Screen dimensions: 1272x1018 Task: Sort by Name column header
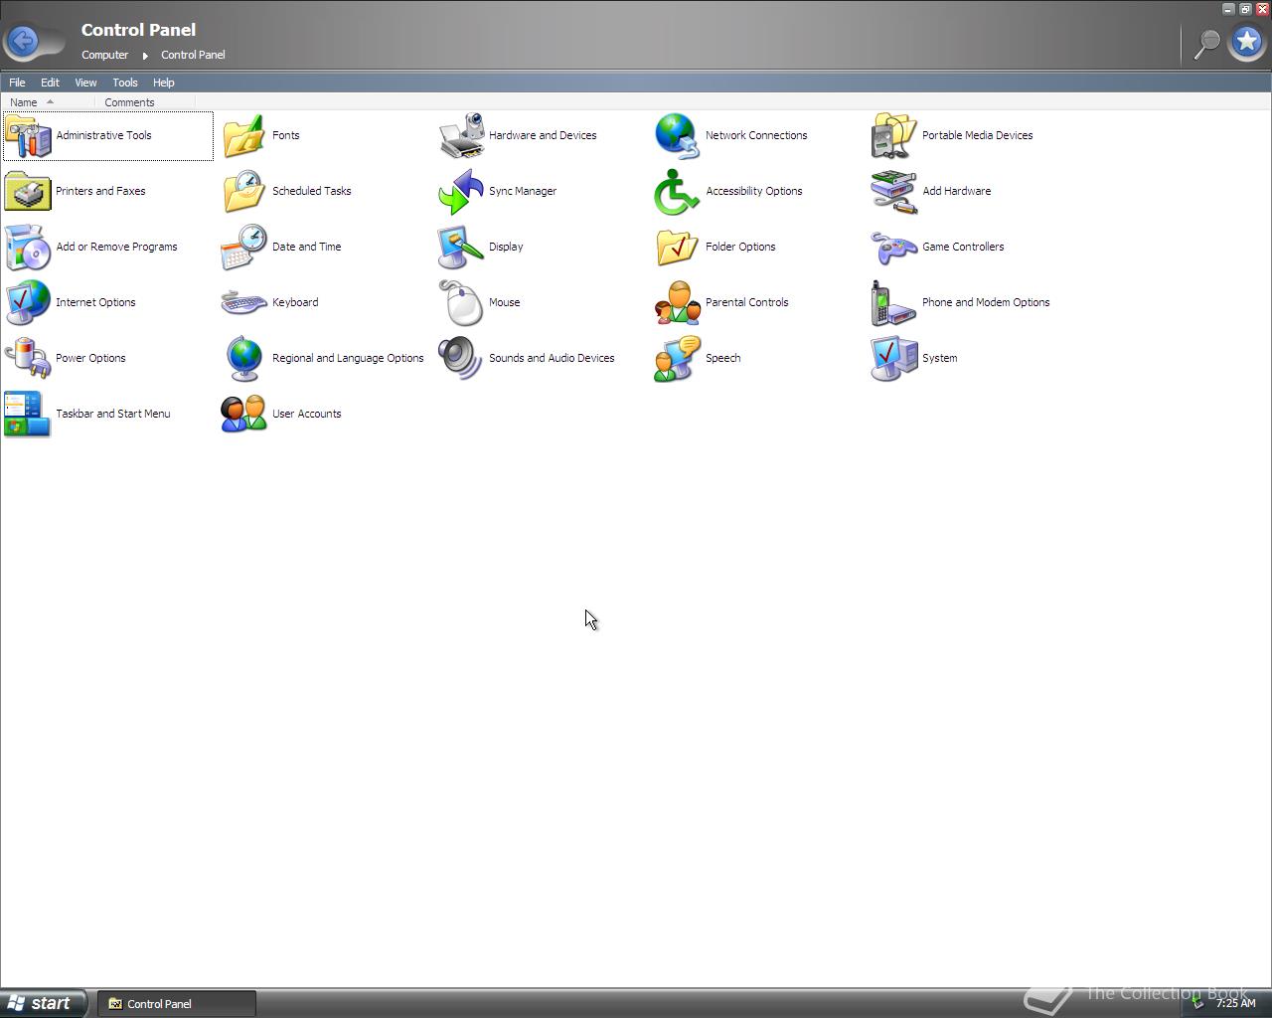(48, 102)
